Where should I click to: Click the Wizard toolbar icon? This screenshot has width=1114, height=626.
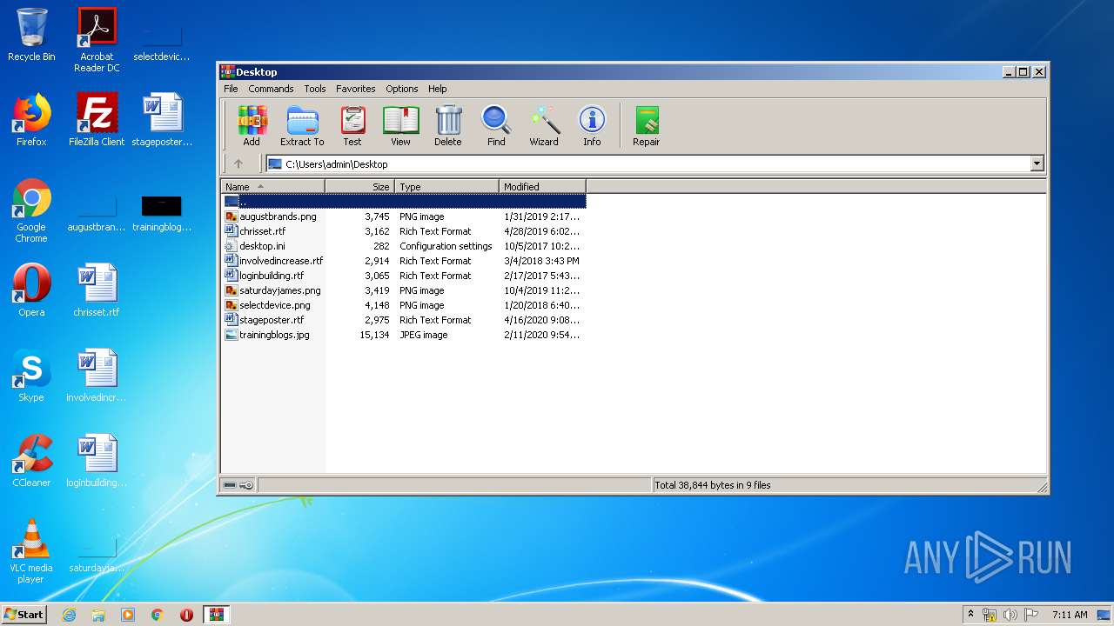[x=544, y=126]
